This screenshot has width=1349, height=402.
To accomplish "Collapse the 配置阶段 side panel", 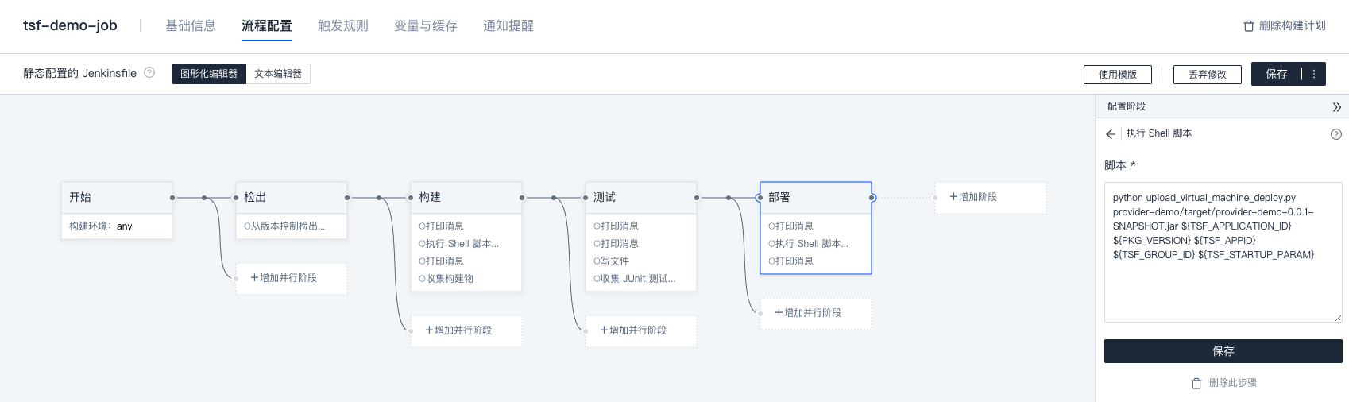I will [1336, 106].
